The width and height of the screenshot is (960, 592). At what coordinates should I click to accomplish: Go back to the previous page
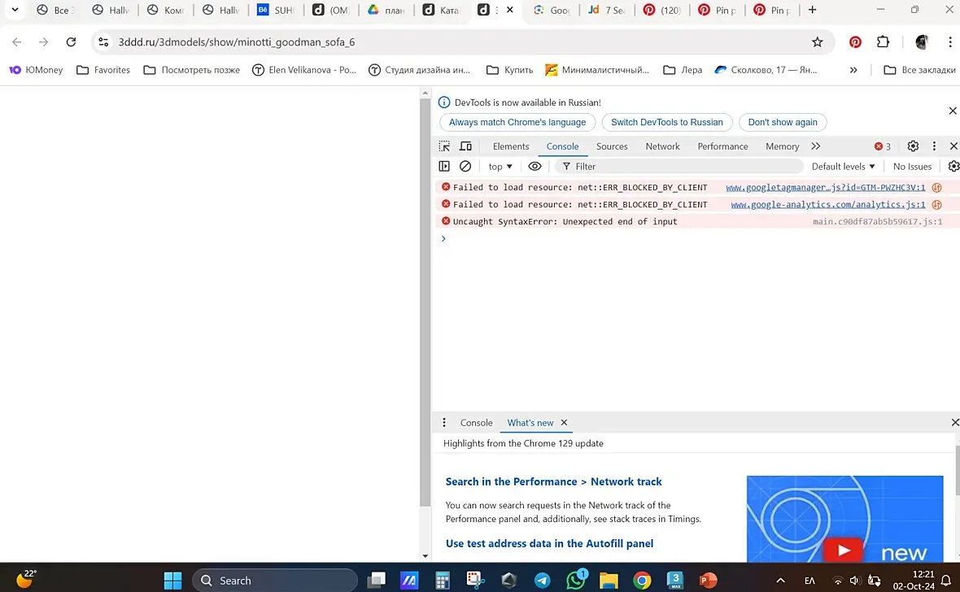click(x=16, y=41)
